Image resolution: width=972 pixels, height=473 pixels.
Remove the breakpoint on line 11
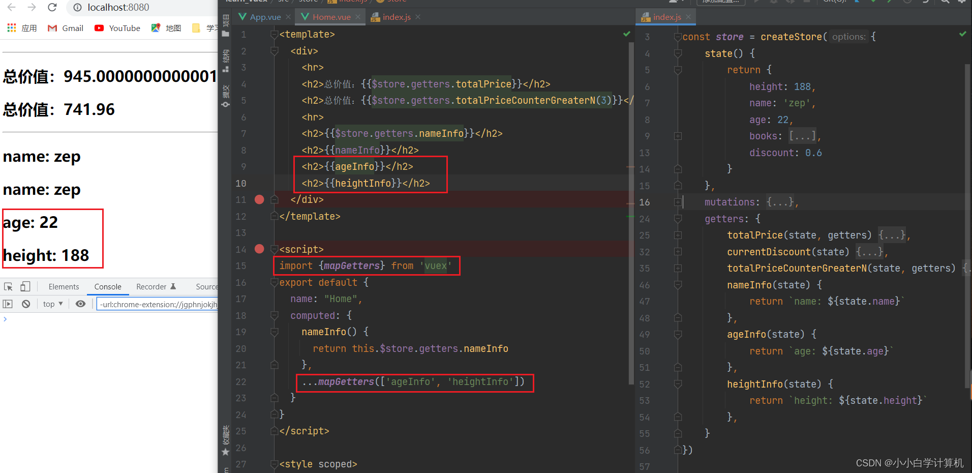coord(259,199)
